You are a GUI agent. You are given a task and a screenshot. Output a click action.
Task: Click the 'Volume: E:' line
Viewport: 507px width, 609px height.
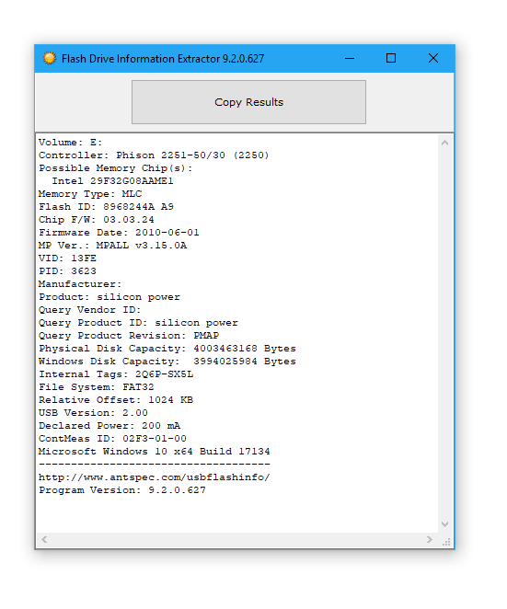[x=70, y=143]
